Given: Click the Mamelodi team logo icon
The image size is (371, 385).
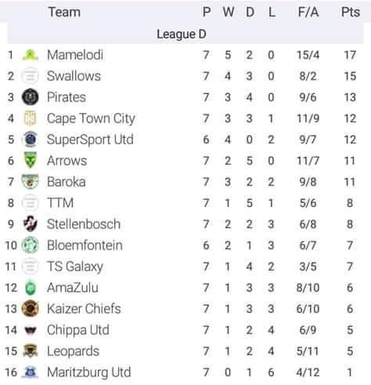Looking at the screenshot, I should [31, 55].
